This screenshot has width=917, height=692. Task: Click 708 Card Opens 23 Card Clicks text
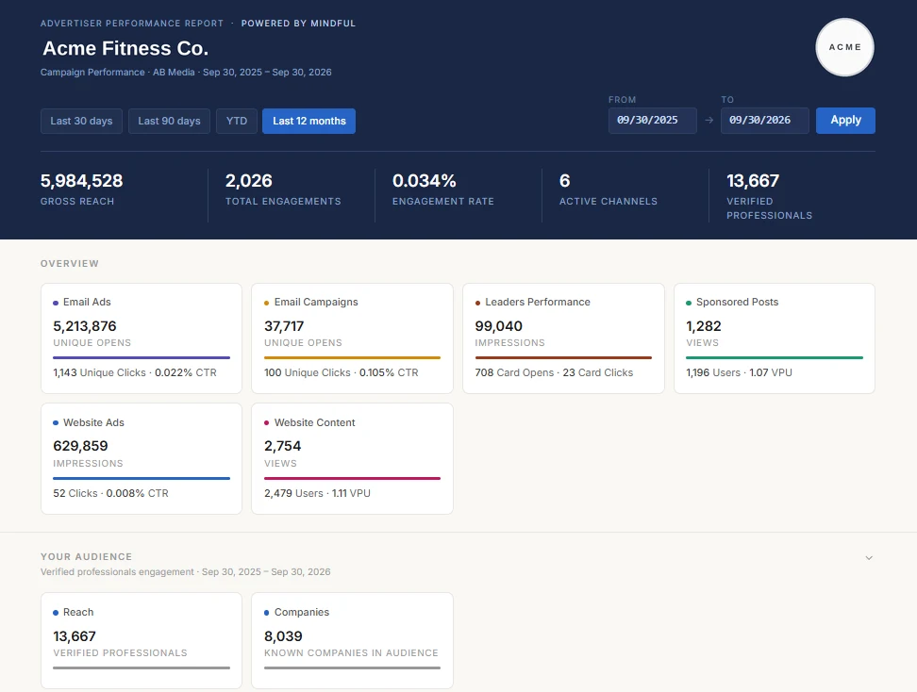click(x=554, y=372)
